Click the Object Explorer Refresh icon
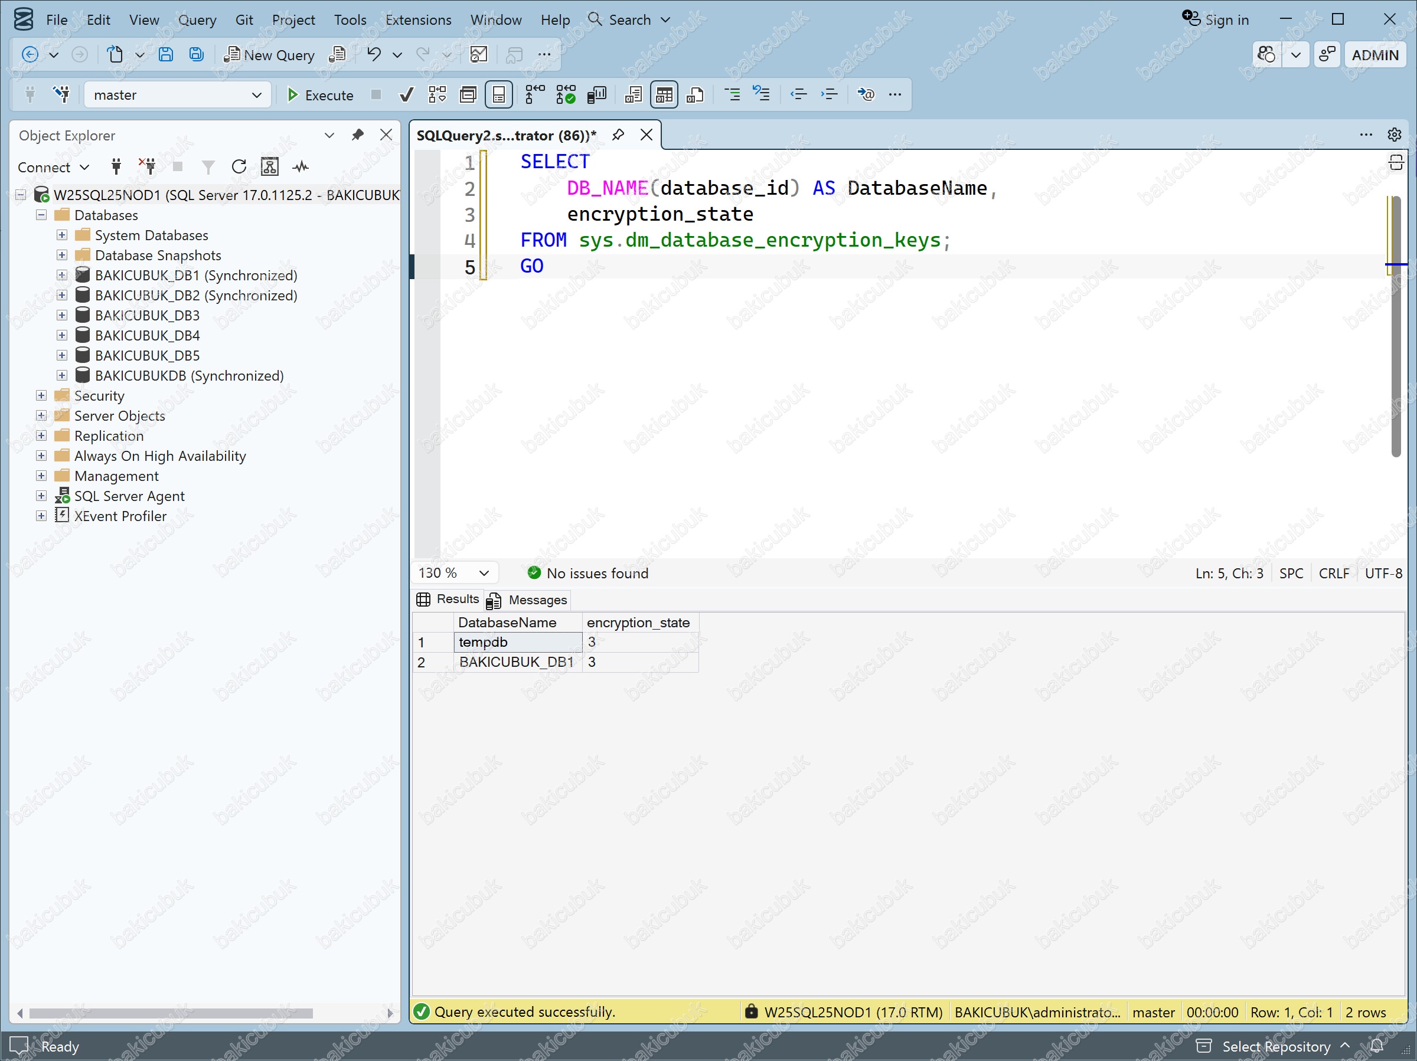The image size is (1417, 1061). 239,167
